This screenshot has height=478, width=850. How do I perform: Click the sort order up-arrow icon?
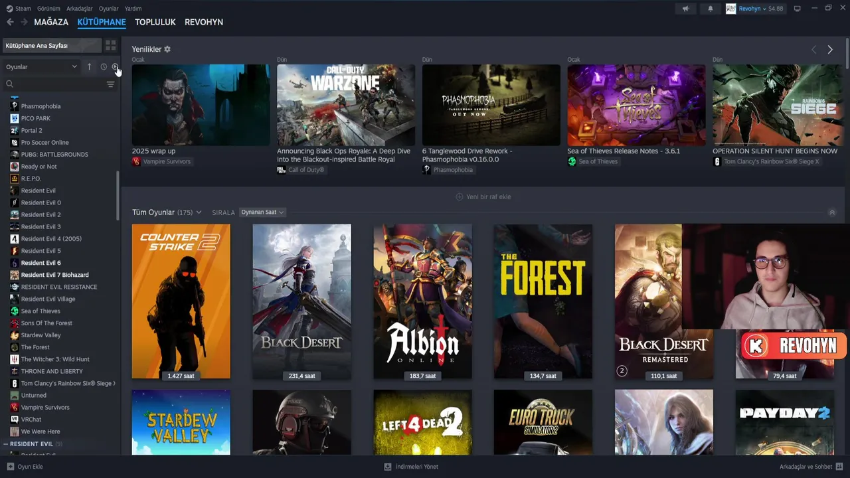(x=90, y=66)
